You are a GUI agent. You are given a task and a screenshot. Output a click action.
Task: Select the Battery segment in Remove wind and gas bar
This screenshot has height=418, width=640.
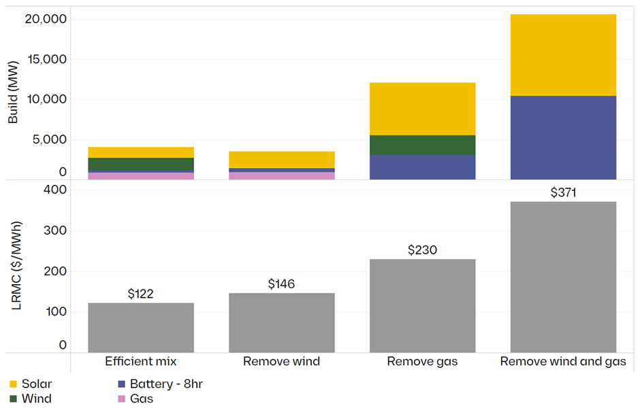tap(563, 137)
